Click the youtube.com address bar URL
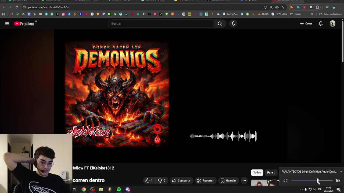The height and width of the screenshot is (193, 344). [48, 7]
